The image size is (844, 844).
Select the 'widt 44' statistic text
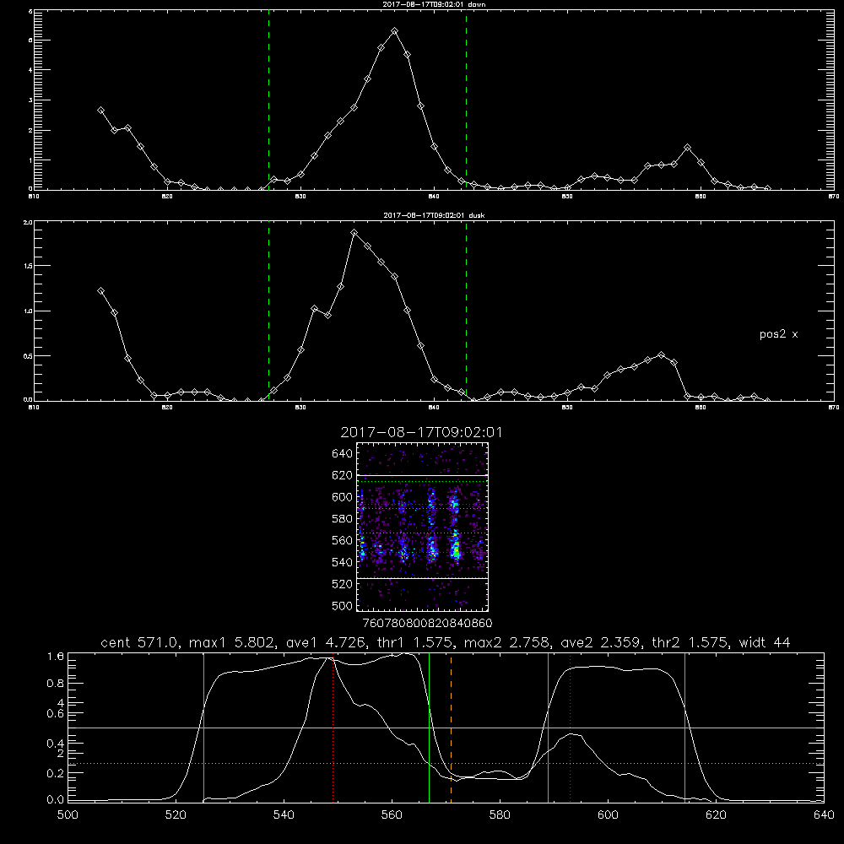tap(765, 642)
